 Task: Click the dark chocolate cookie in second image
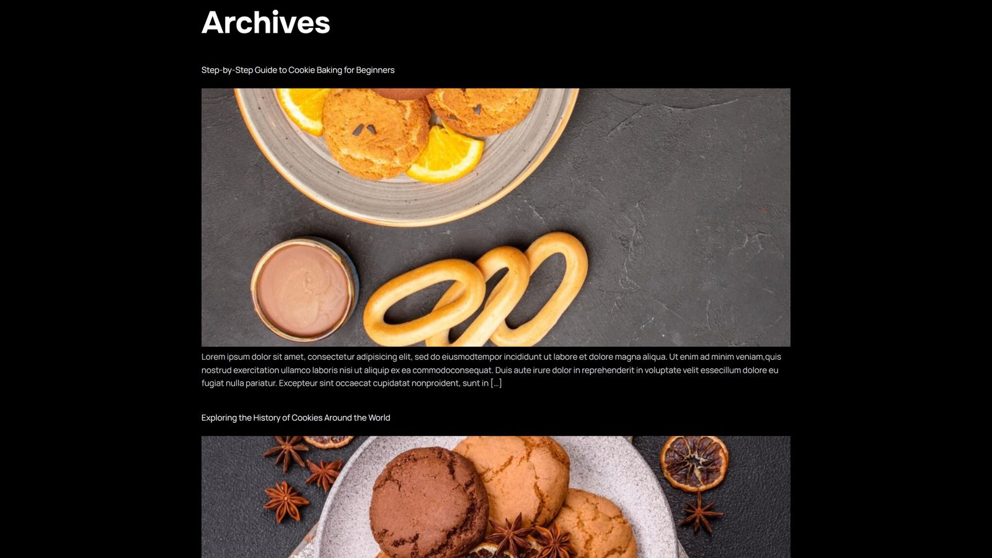pos(428,502)
